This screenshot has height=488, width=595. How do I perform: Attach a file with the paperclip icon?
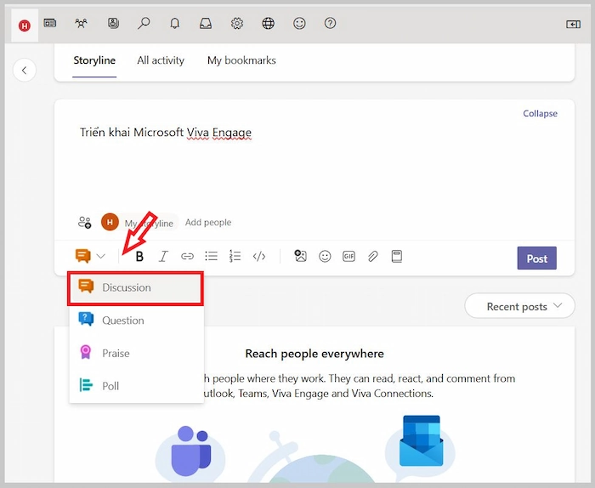[373, 257]
